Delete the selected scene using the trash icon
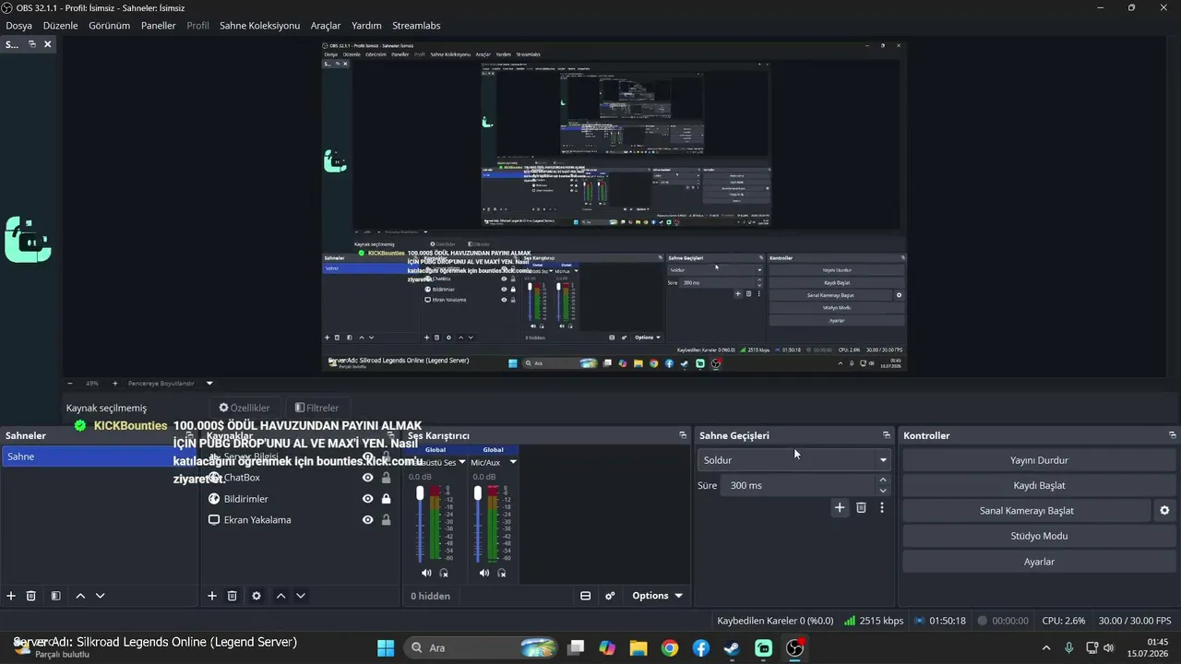The image size is (1181, 664). (30, 596)
